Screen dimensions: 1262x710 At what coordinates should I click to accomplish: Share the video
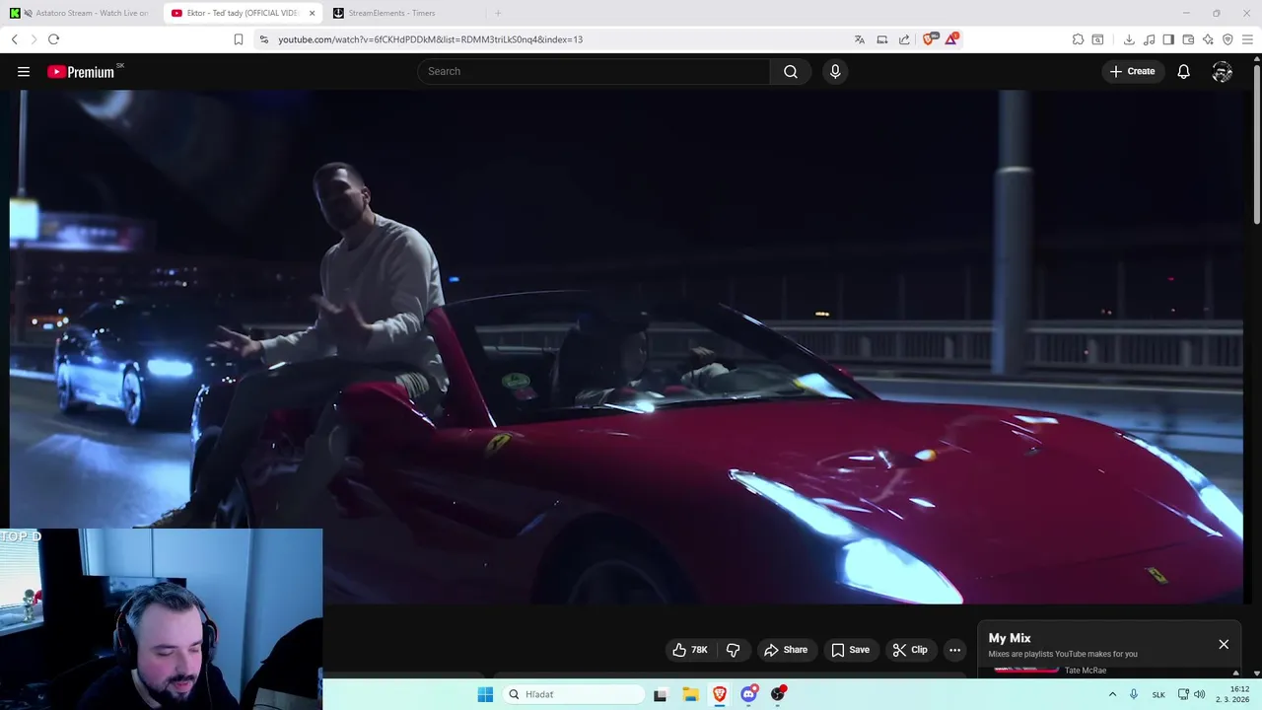click(x=786, y=650)
